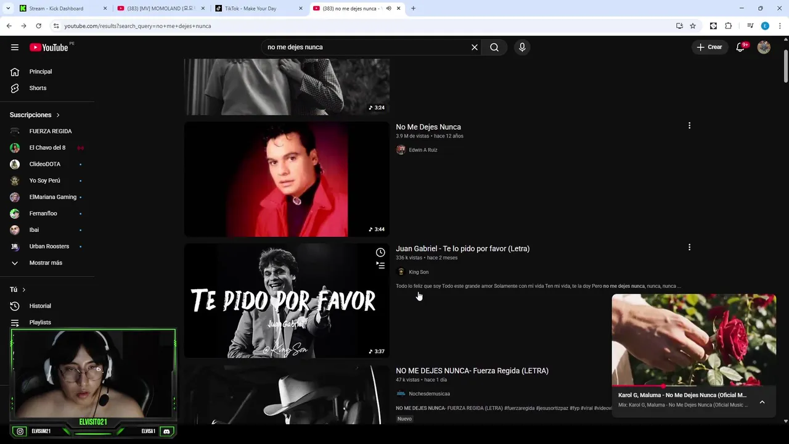
Task: Seek on the miniplayer red progress bar
Action: point(694,386)
